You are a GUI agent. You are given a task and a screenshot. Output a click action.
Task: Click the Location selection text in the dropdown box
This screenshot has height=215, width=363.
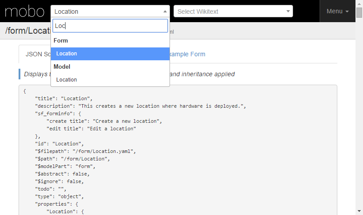[66, 12]
